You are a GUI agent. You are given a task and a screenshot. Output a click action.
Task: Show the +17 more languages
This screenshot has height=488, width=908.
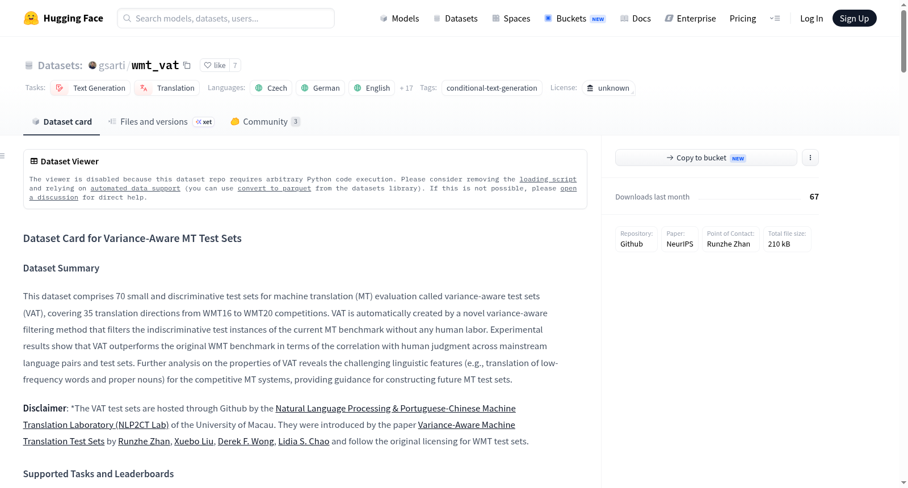tap(406, 88)
